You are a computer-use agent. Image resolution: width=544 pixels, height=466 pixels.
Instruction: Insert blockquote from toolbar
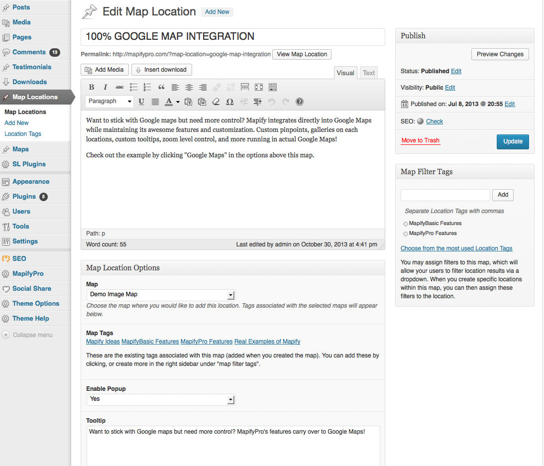pos(161,87)
